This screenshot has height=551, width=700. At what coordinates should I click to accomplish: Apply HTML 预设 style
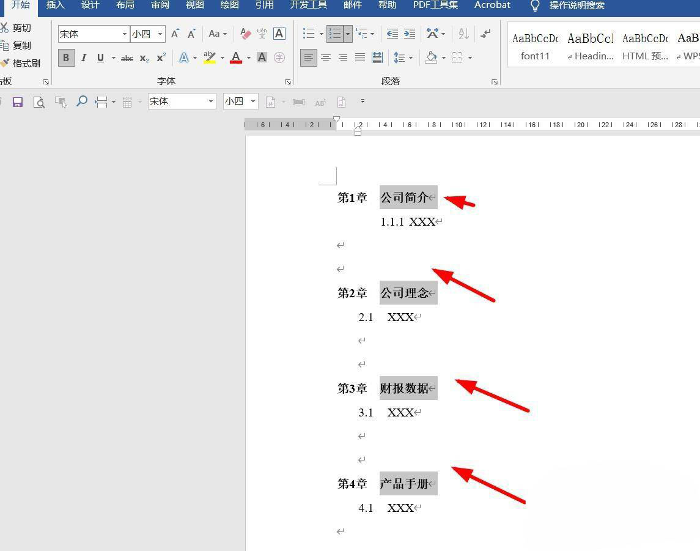click(645, 46)
